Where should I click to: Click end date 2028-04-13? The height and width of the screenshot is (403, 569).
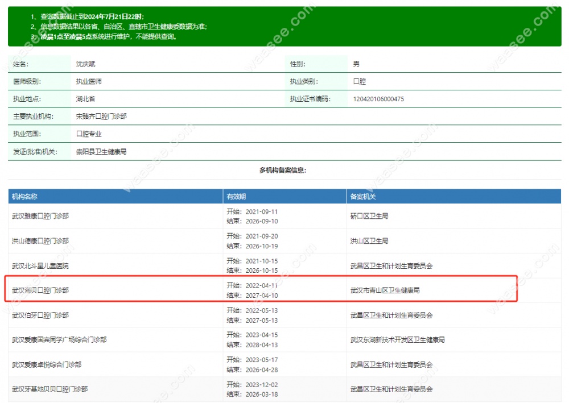262,345
